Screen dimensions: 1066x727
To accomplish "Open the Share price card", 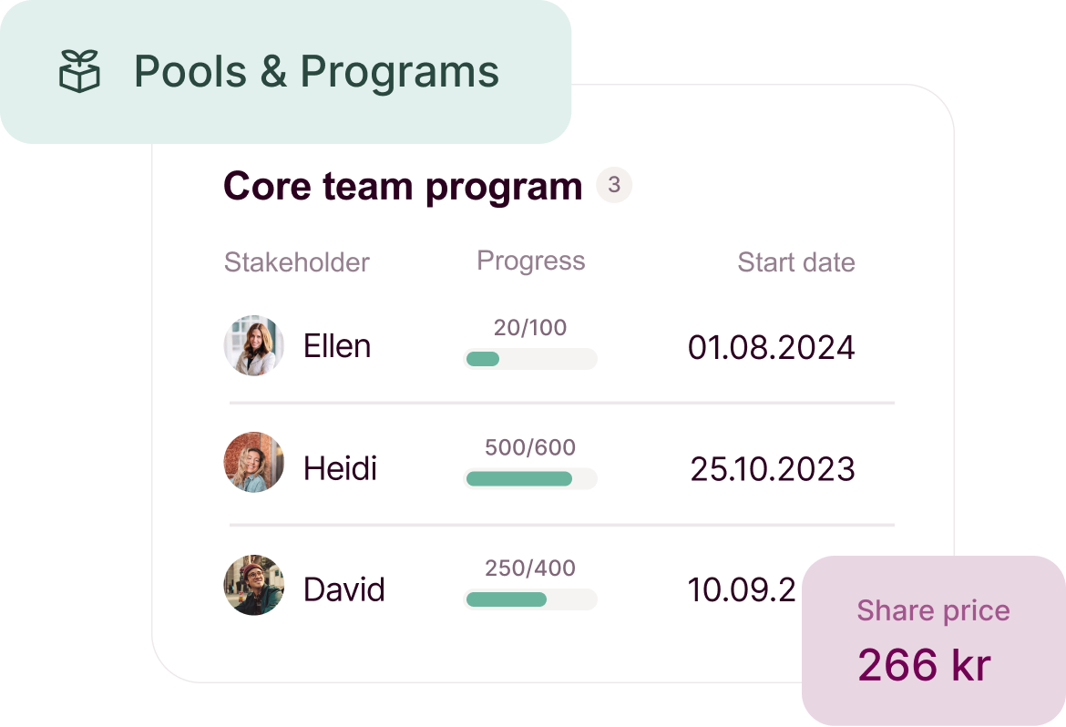I will (933, 640).
